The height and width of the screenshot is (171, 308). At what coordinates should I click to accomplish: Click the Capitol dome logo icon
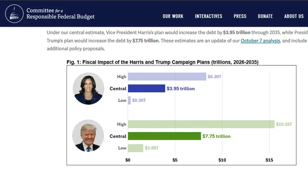pos(15,14)
